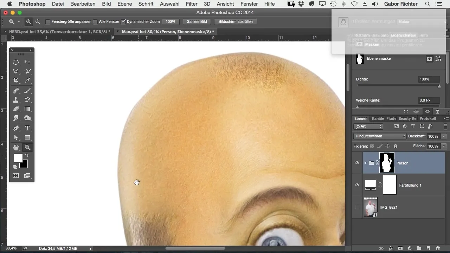The image size is (450, 253).
Task: Click the zoom out magnifier in options bar
Action: click(38, 22)
